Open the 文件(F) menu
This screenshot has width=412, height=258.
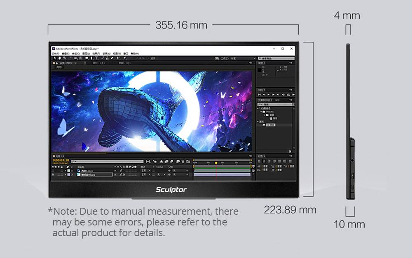[56, 54]
